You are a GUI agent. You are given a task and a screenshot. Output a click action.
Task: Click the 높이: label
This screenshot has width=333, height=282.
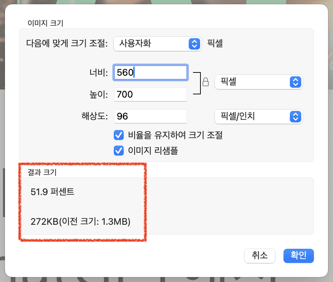[99, 94]
